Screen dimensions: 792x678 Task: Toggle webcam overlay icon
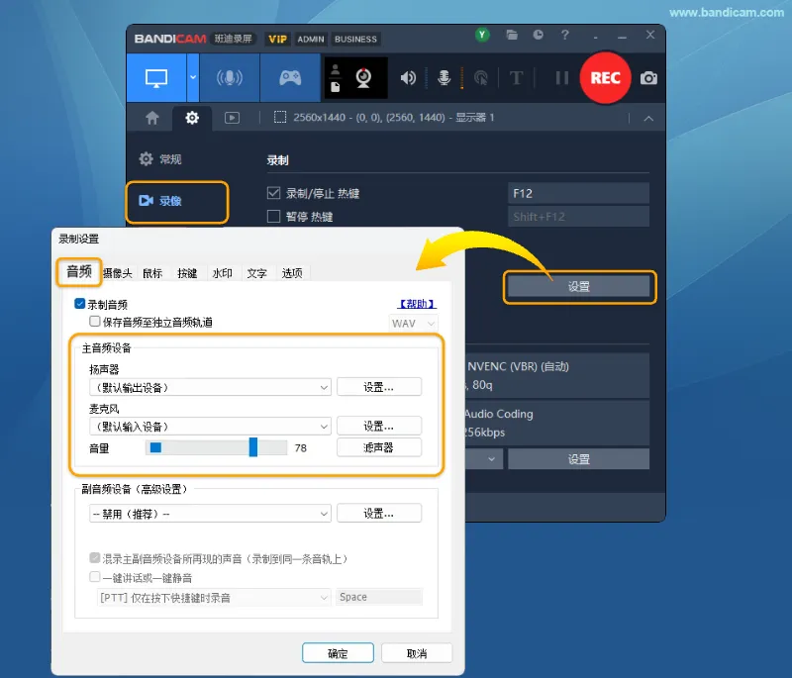tap(363, 78)
